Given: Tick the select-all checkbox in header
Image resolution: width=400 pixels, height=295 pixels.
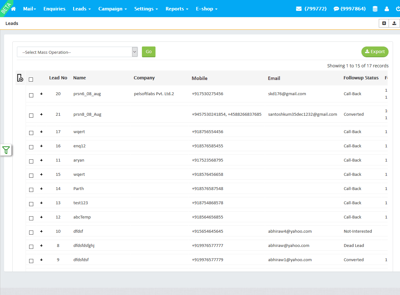Looking at the screenshot, I should [x=31, y=79].
